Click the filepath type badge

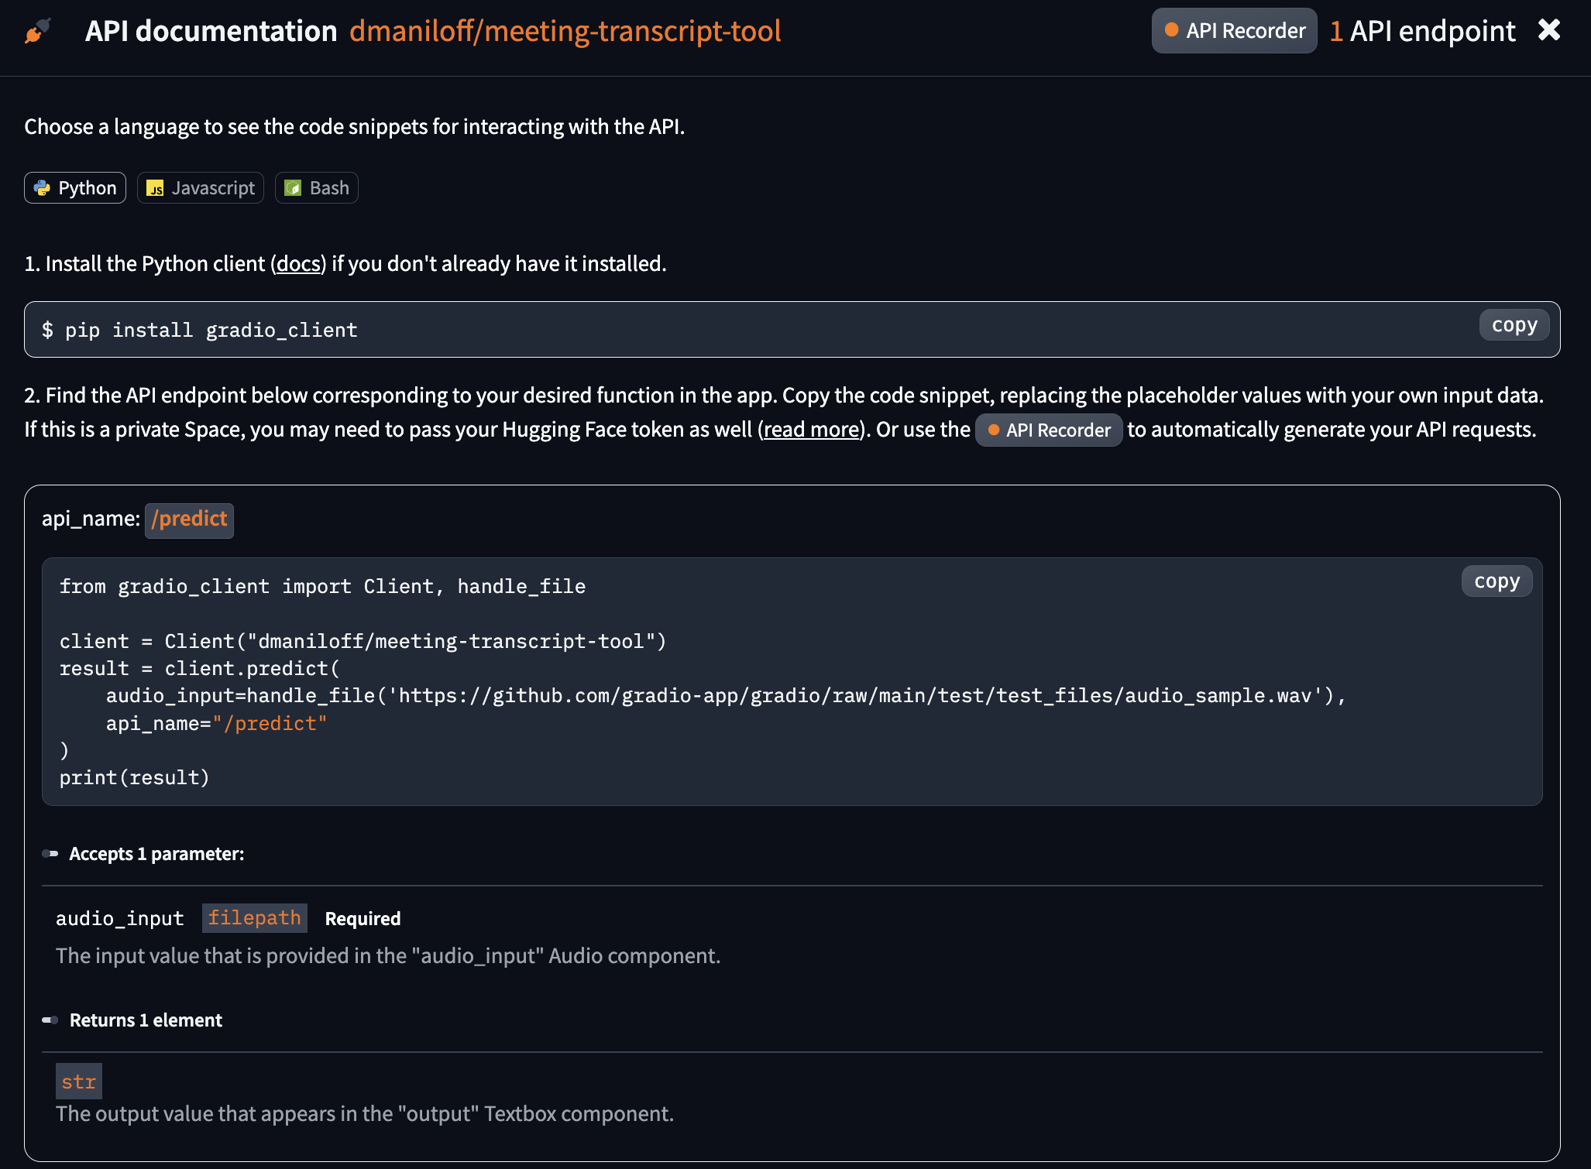[254, 918]
